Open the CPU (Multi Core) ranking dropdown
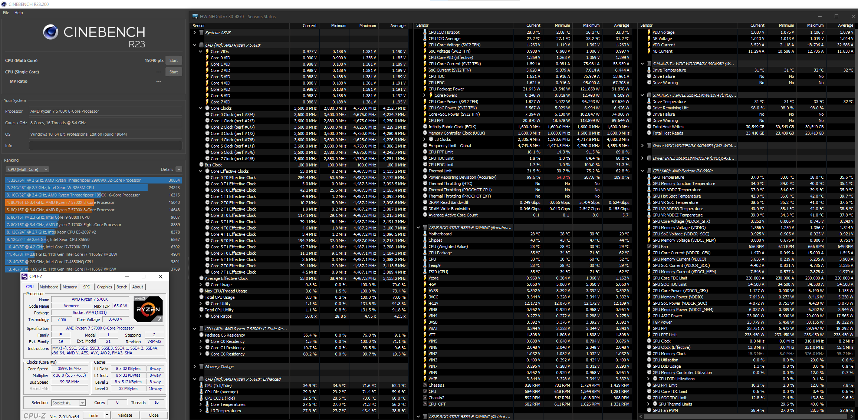The height and width of the screenshot is (420, 858). tap(27, 169)
